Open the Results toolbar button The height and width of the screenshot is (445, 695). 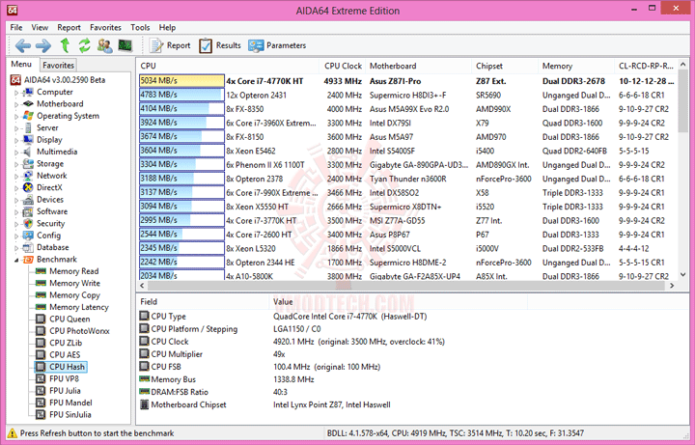click(220, 45)
